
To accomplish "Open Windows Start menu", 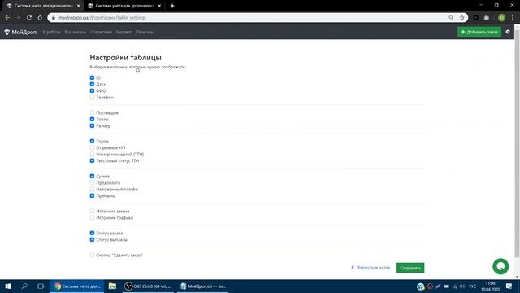I will coord(8,286).
